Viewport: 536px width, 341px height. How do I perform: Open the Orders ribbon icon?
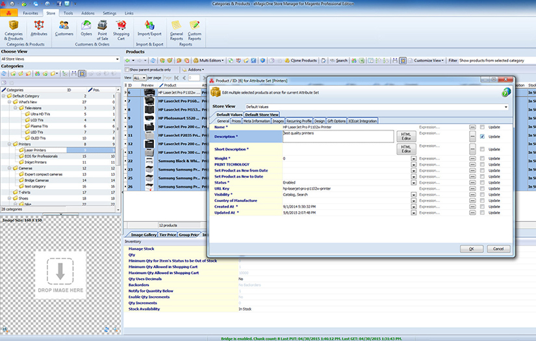tap(86, 29)
